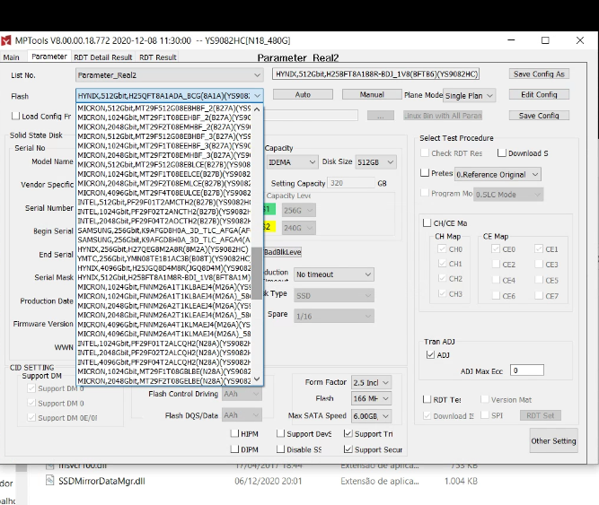
Task: Click SSDMirrorDataMgr.dll file icon in Explorer window
Action: [49, 480]
